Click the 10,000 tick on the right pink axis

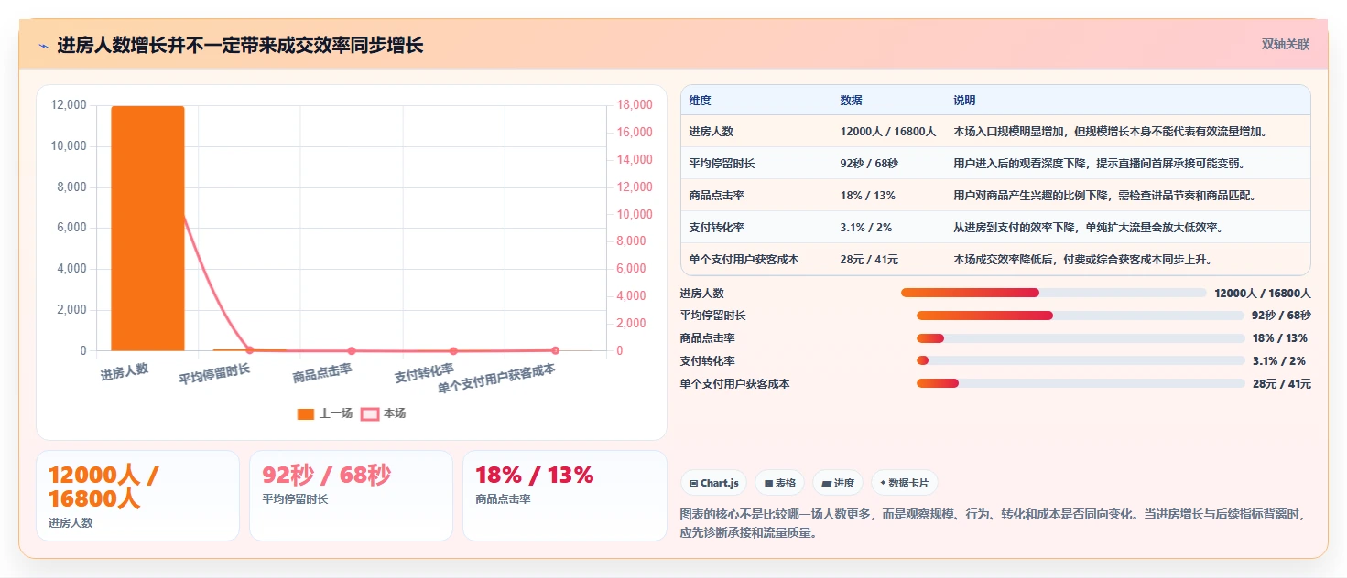[634, 214]
